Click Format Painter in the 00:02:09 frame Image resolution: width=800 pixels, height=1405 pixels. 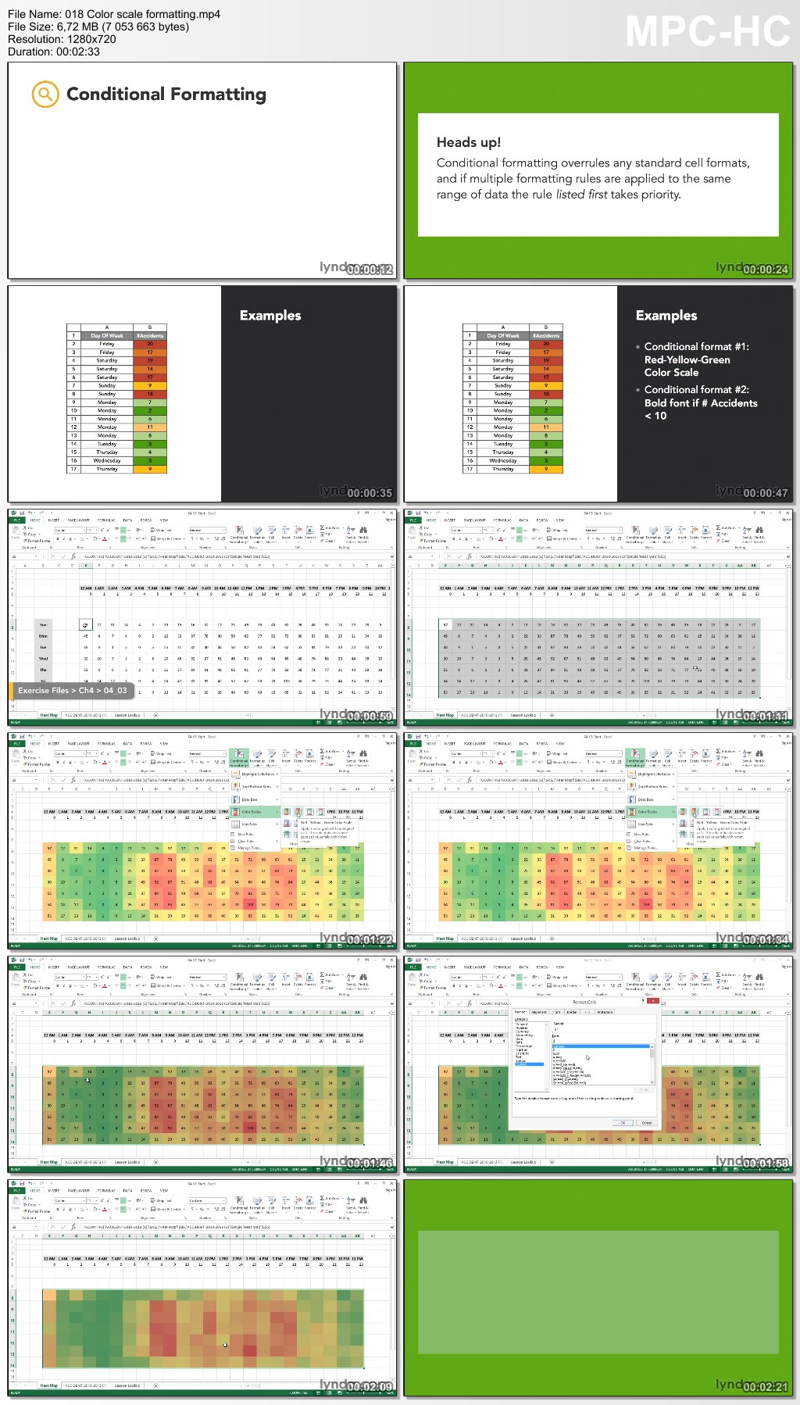tap(37, 1211)
